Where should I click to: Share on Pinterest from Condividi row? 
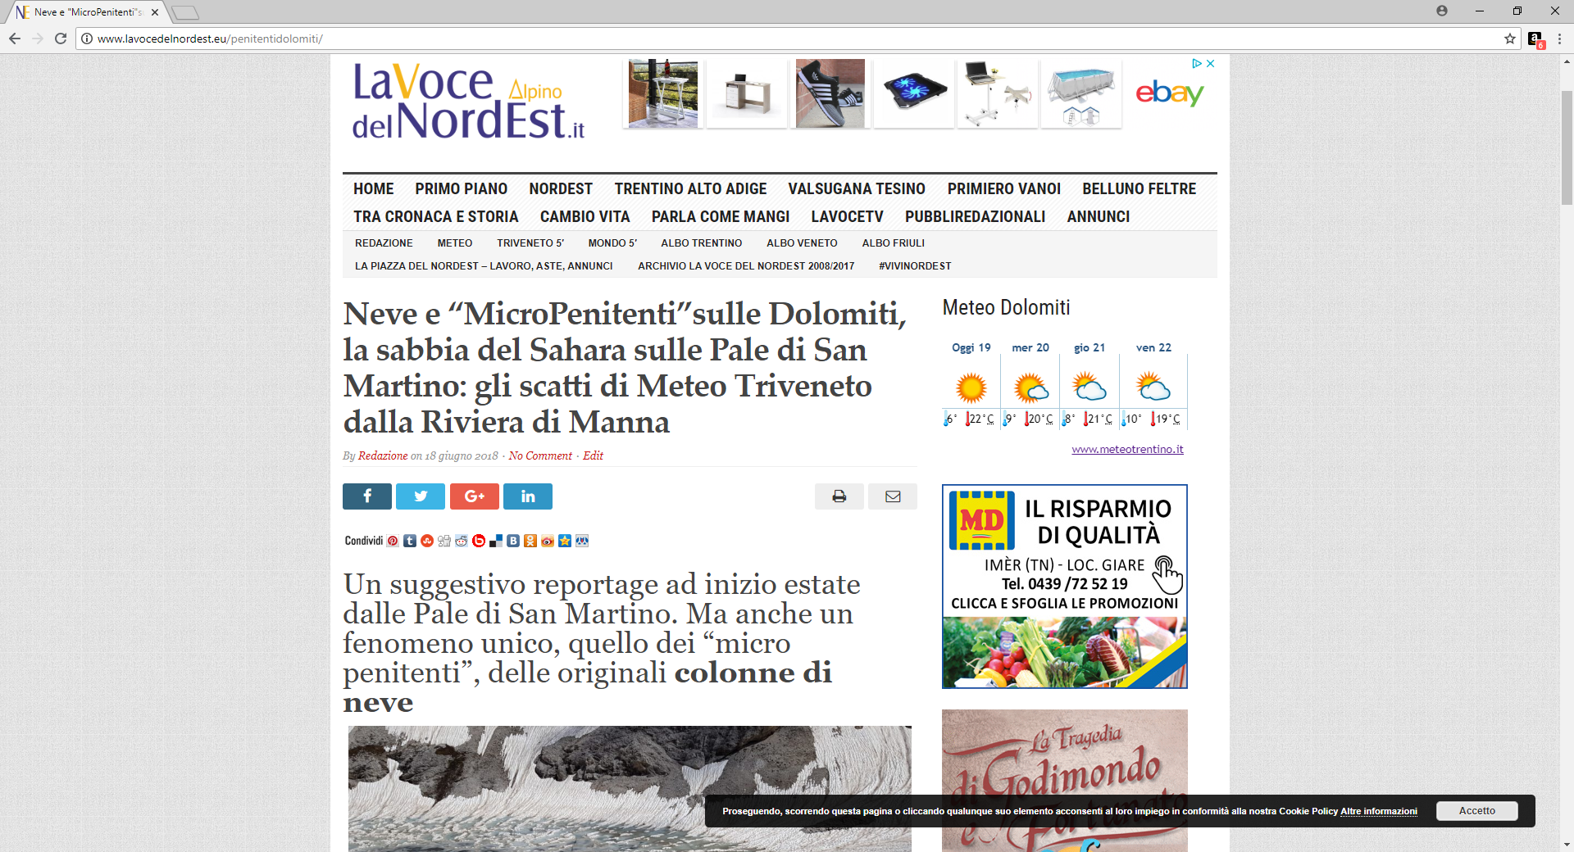393,541
